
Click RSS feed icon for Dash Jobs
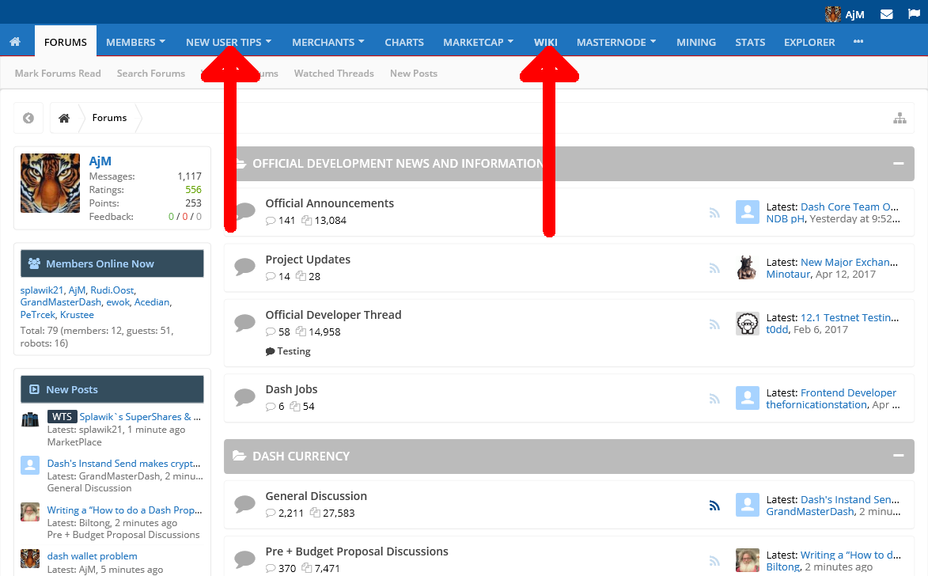(714, 399)
